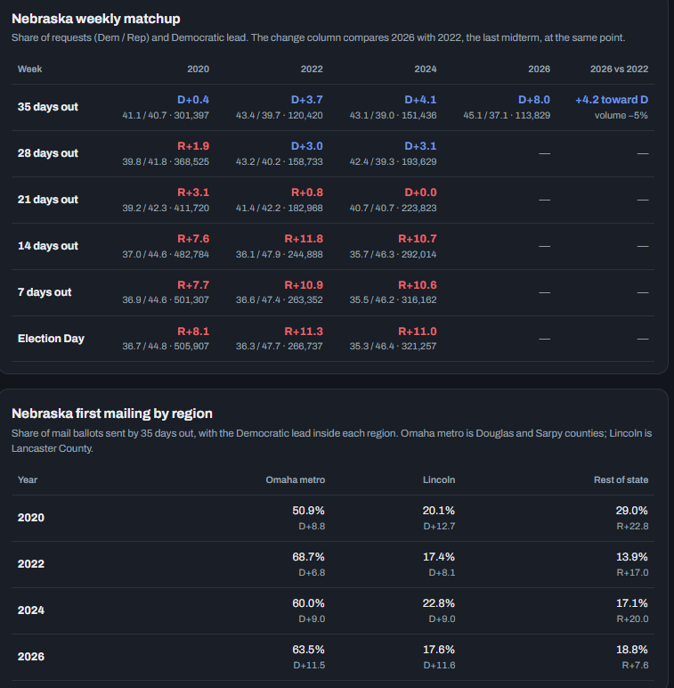This screenshot has height=688, width=674.
Task: Select the 2024 row in region table
Action: (x=333, y=610)
